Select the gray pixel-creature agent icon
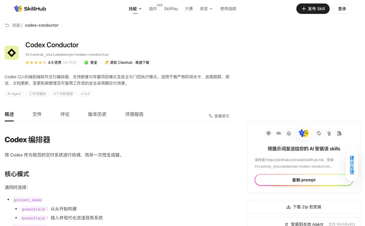Image resolution: width=365 pixels, height=226 pixels. tap(279, 133)
